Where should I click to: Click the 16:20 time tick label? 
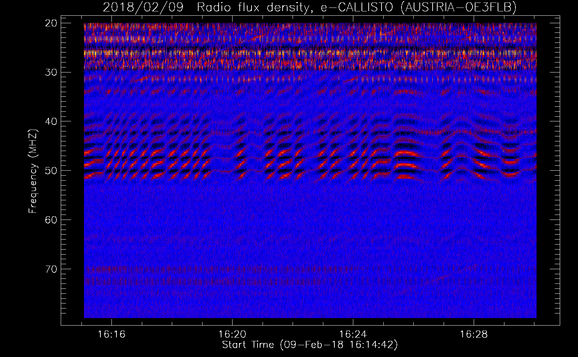tap(233, 335)
